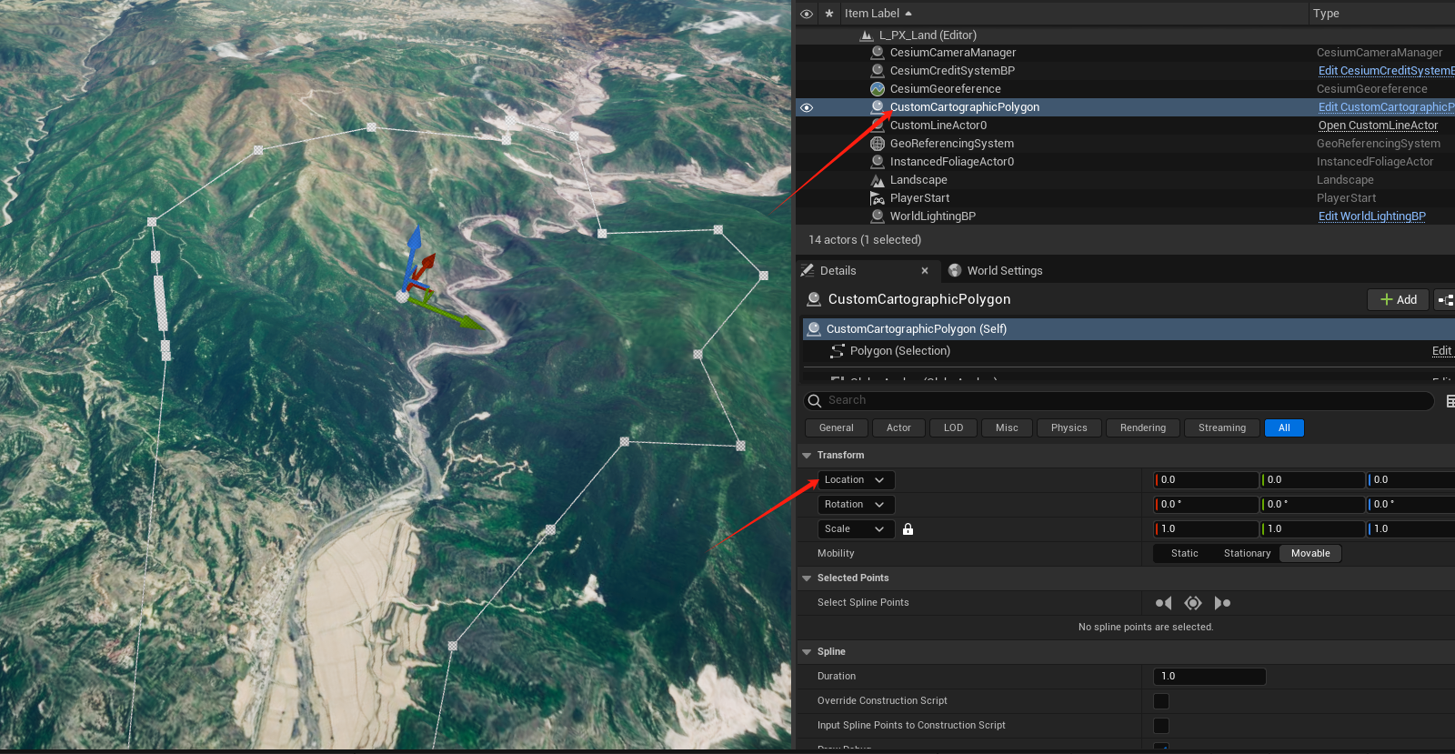
Task: Click the select all spline points icon
Action: point(1193,603)
